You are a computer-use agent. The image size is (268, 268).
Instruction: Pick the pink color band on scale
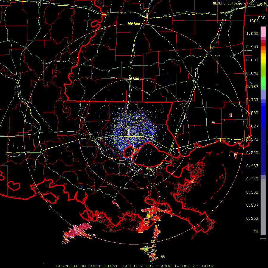click(x=263, y=32)
